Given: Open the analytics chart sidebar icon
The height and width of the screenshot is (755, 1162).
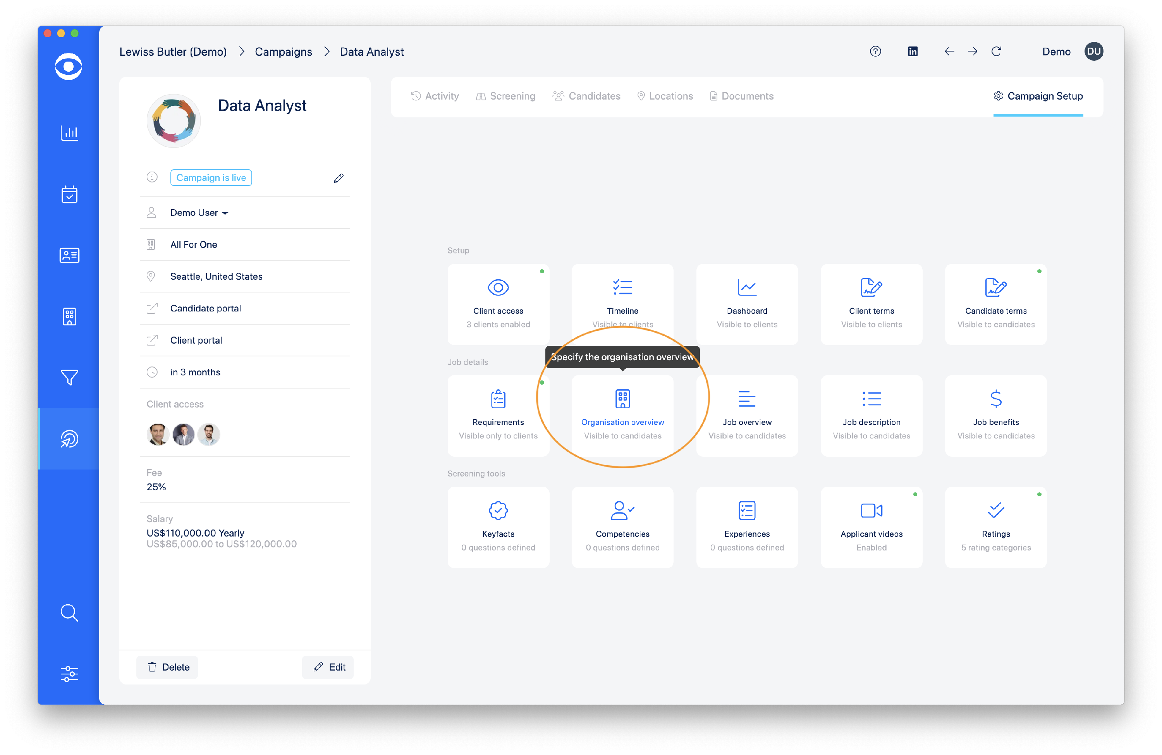Looking at the screenshot, I should tap(69, 133).
